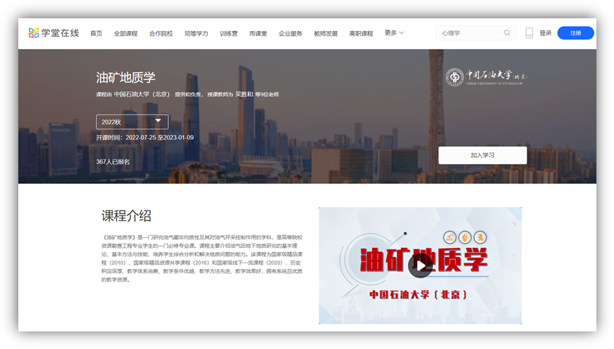Go to 首页 in the navigation bar
Viewport: 614px width, 349px height.
(x=96, y=33)
